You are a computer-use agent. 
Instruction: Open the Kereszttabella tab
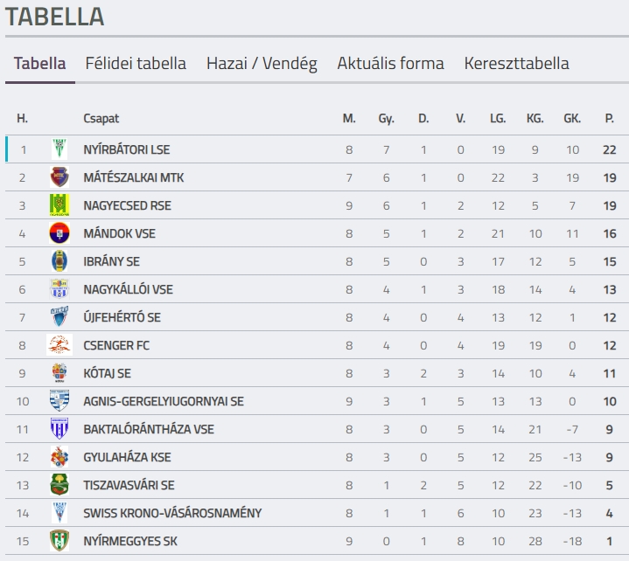coord(516,63)
